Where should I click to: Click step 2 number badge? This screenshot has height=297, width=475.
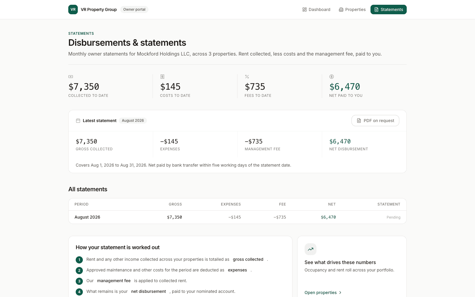79,270
